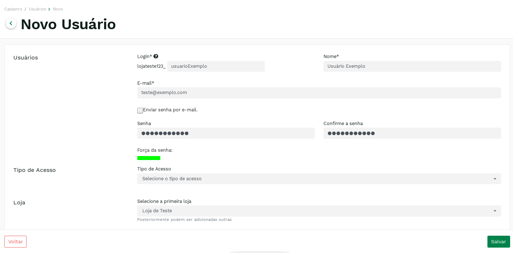Click the Login help question mark icon

point(156,56)
